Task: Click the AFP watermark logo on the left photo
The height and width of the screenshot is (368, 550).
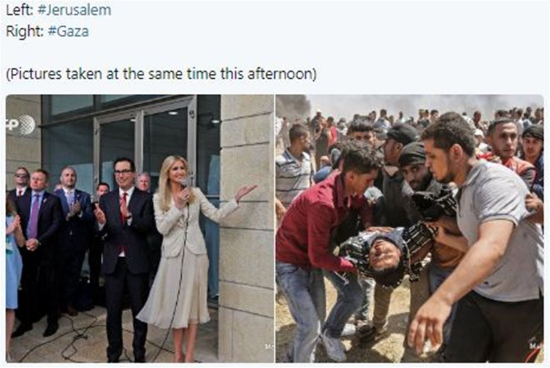Action: point(21,125)
